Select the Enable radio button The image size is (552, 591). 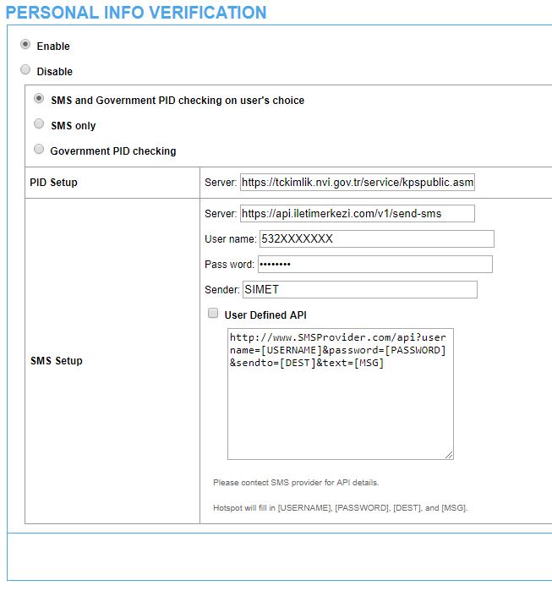point(25,45)
